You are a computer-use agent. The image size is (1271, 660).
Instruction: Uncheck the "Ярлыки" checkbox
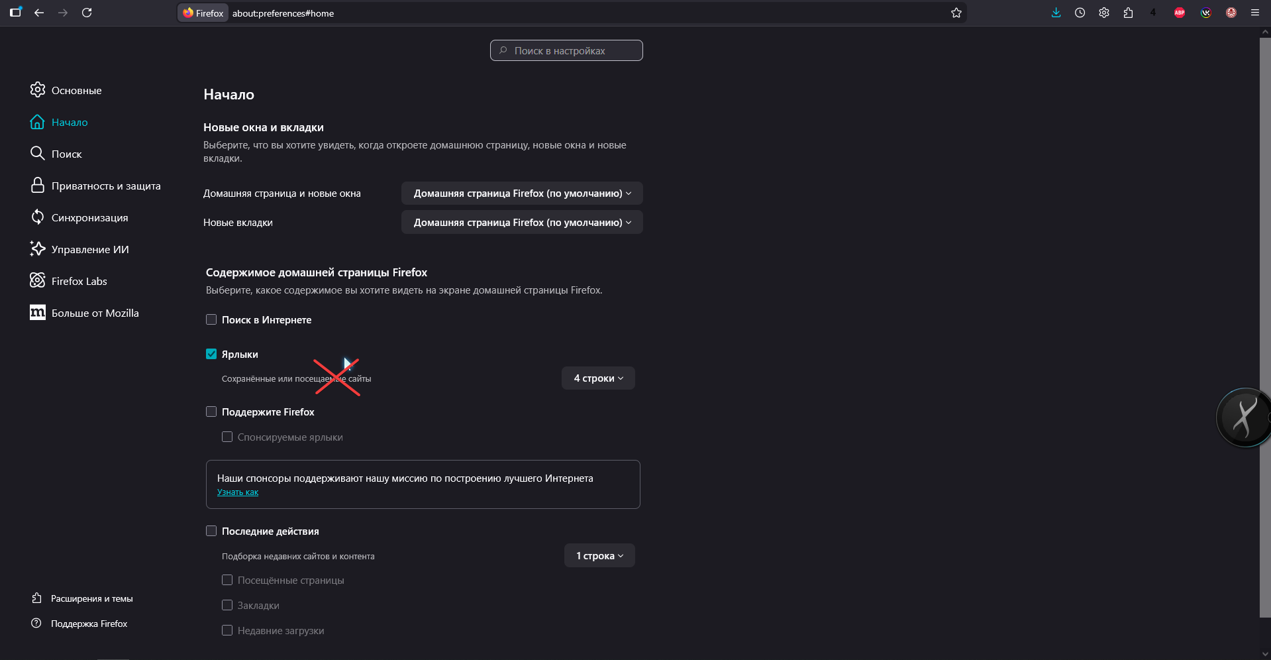point(211,354)
